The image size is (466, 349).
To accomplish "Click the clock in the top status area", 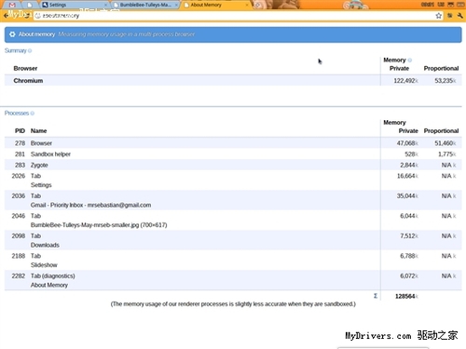I will tap(428, 5).
